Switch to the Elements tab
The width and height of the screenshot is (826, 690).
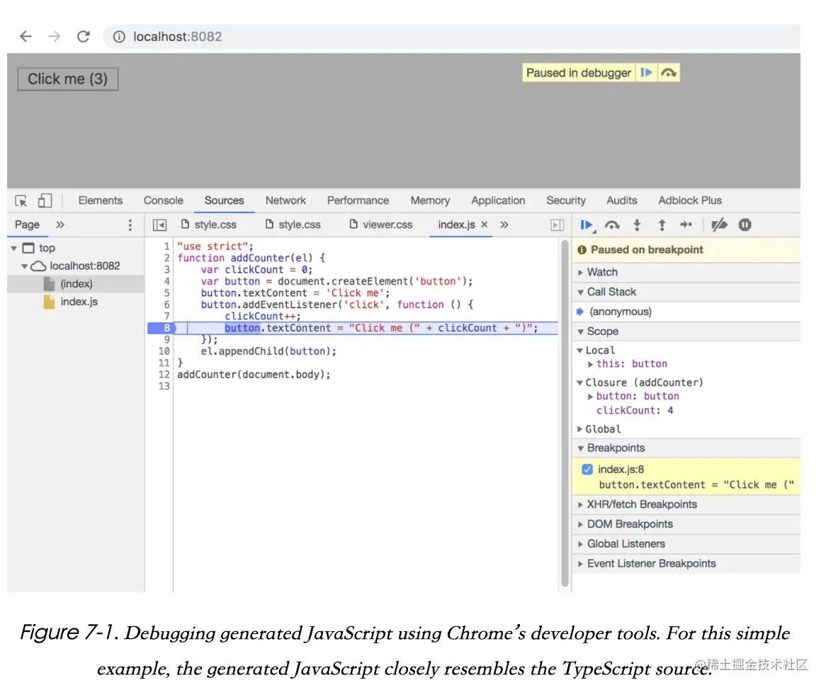100,200
